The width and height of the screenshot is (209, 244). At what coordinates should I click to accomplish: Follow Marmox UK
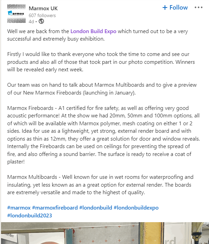175,8
